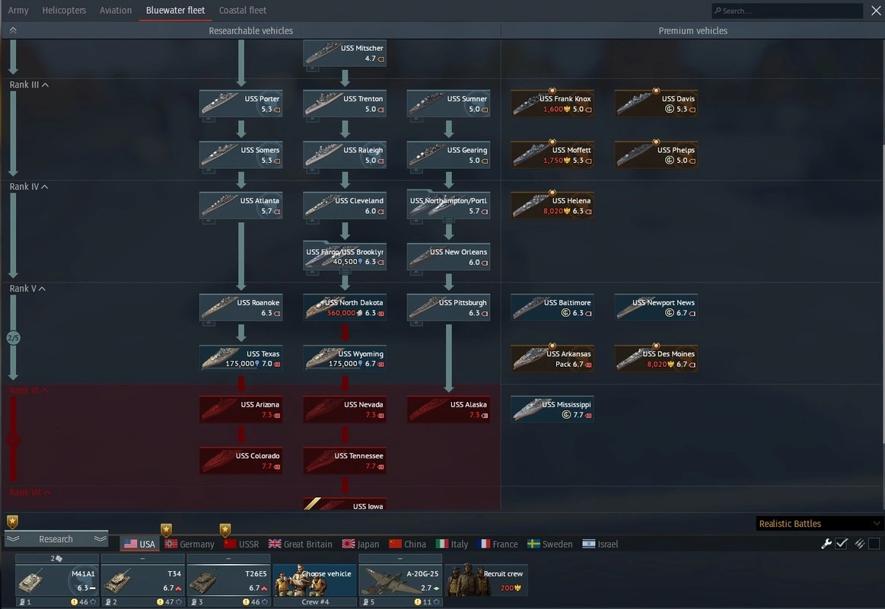Screen dimensions: 885x609
Task: Open the USS Arkansas Pack card
Action: (x=552, y=359)
